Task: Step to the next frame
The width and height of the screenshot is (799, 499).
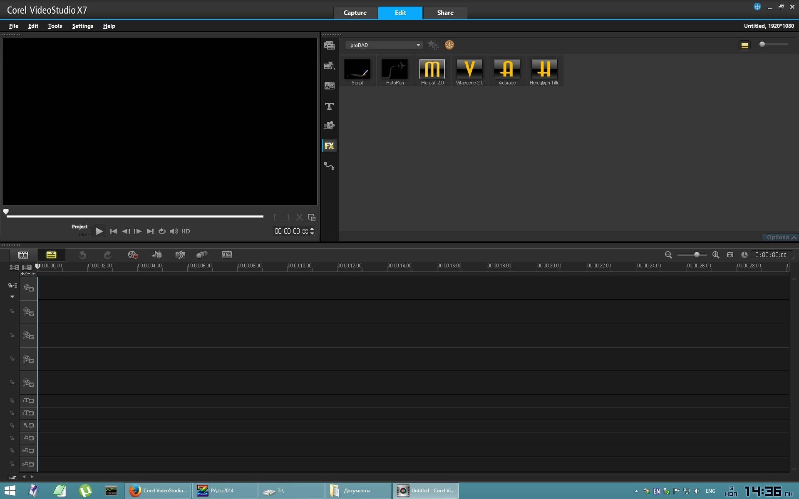Action: coord(138,231)
